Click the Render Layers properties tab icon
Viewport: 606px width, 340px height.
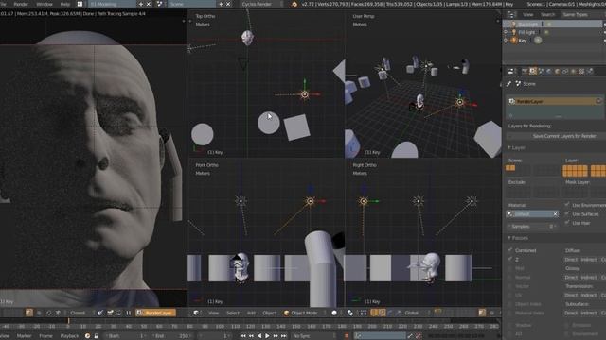pyautogui.click(x=533, y=72)
